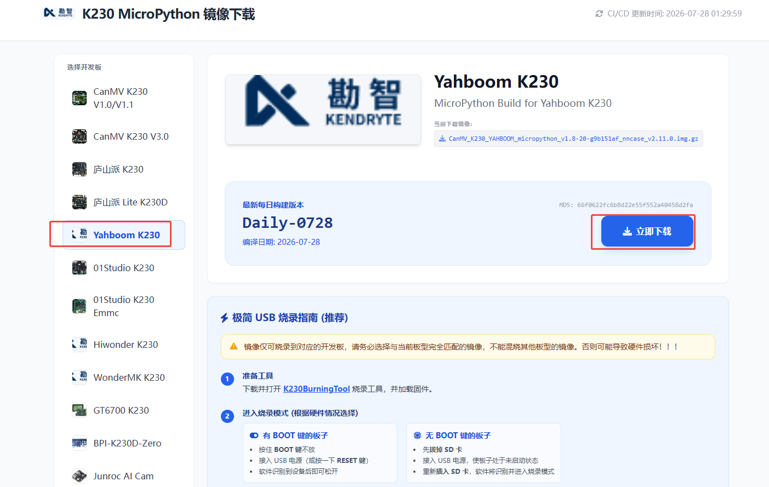Click the Junroc AI Cam board icon
The height and width of the screenshot is (487, 769).
coord(79,476)
